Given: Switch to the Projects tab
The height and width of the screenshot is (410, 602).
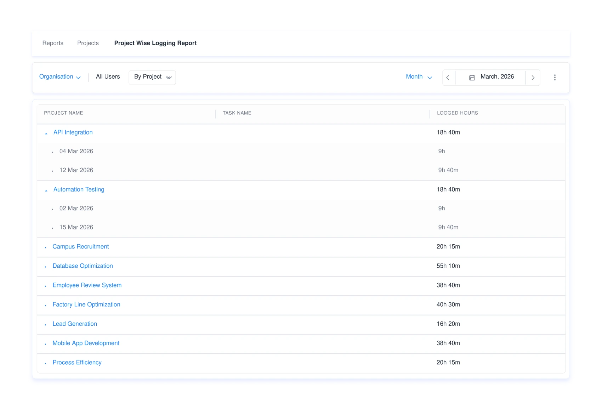Looking at the screenshot, I should [x=88, y=43].
